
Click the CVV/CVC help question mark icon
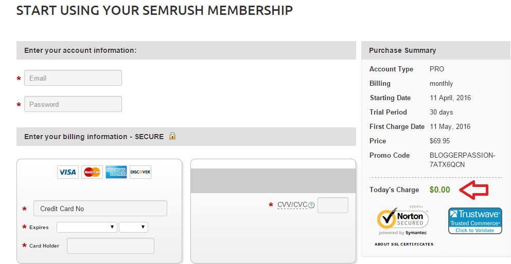[311, 205]
